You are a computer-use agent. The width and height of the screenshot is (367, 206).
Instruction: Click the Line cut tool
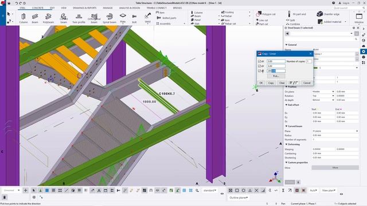pos(262,21)
